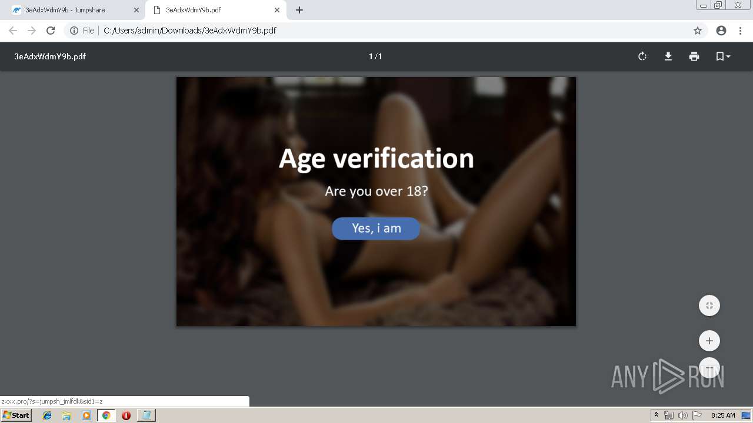
Task: Download the PDF file
Action: pos(668,56)
